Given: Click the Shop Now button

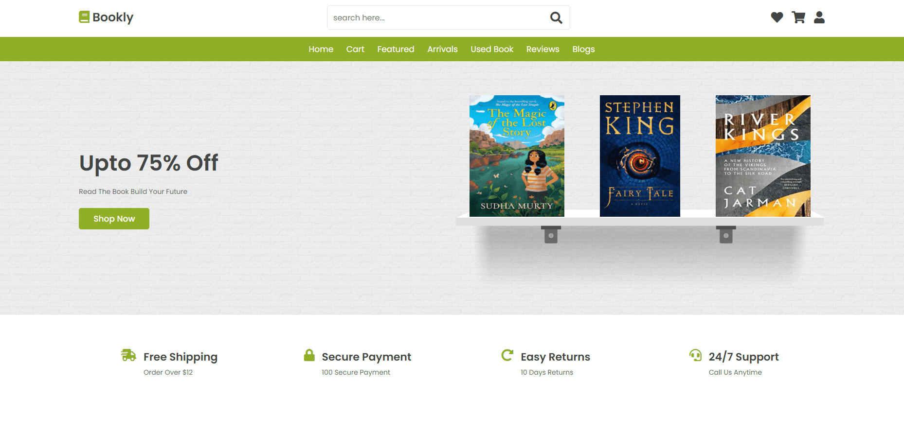Looking at the screenshot, I should [114, 219].
